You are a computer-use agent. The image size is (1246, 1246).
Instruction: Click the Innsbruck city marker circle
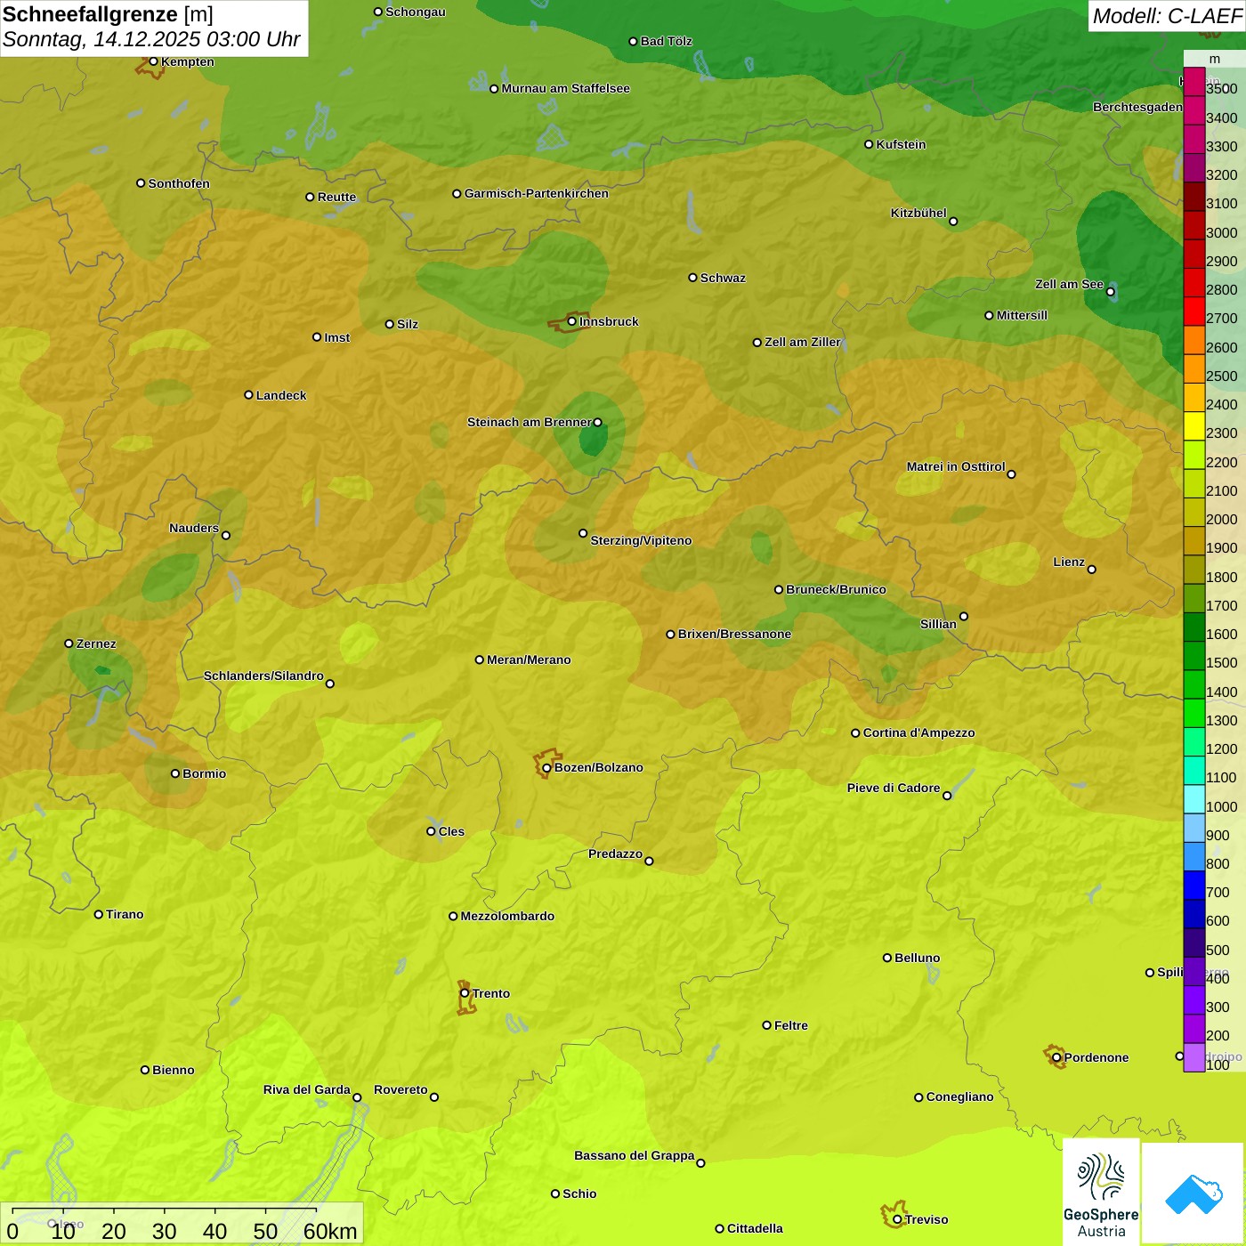[x=572, y=321]
